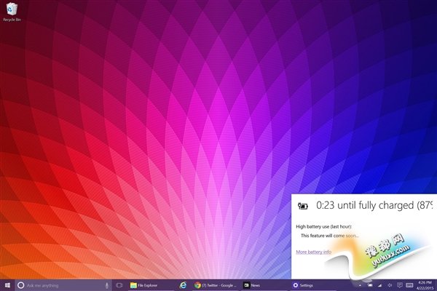The image size is (437, 291).
Task: Open the Action Center notifications icon
Action: [x=401, y=285]
